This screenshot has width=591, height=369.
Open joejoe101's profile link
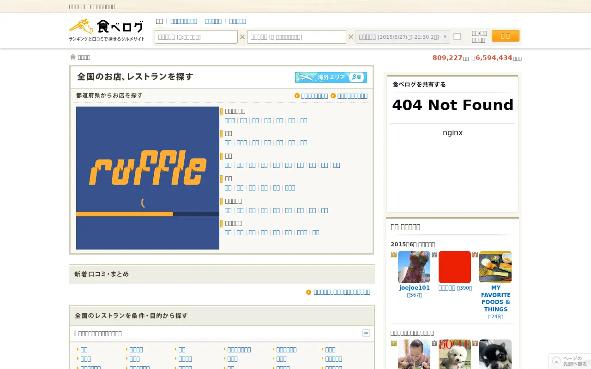point(415,288)
